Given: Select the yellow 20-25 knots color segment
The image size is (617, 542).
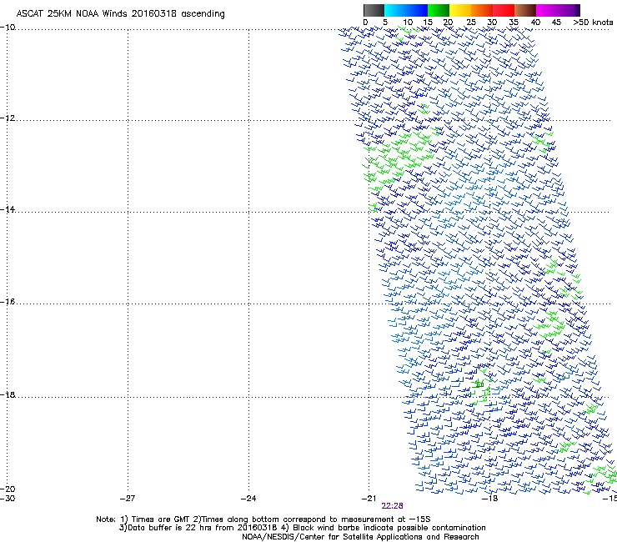Looking at the screenshot, I should [x=460, y=10].
